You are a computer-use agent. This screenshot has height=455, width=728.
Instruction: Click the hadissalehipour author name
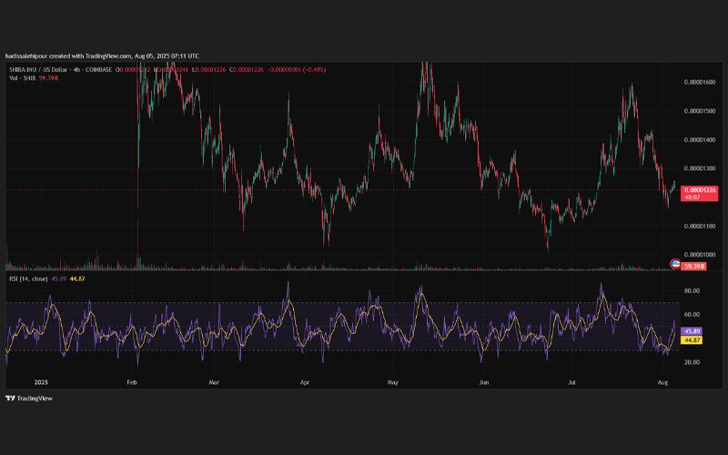point(26,56)
